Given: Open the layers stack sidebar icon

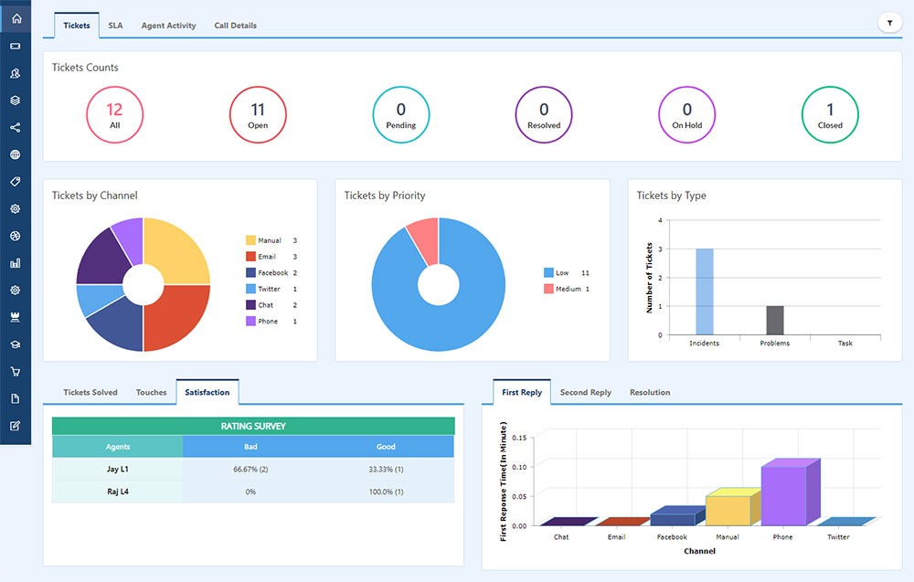Looking at the screenshot, I should tap(16, 101).
